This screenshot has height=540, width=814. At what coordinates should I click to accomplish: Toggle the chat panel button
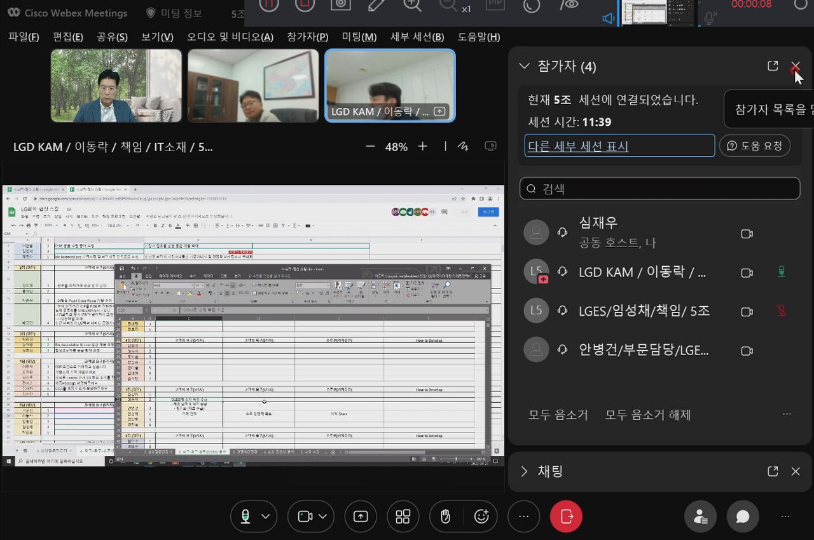pos(743,516)
